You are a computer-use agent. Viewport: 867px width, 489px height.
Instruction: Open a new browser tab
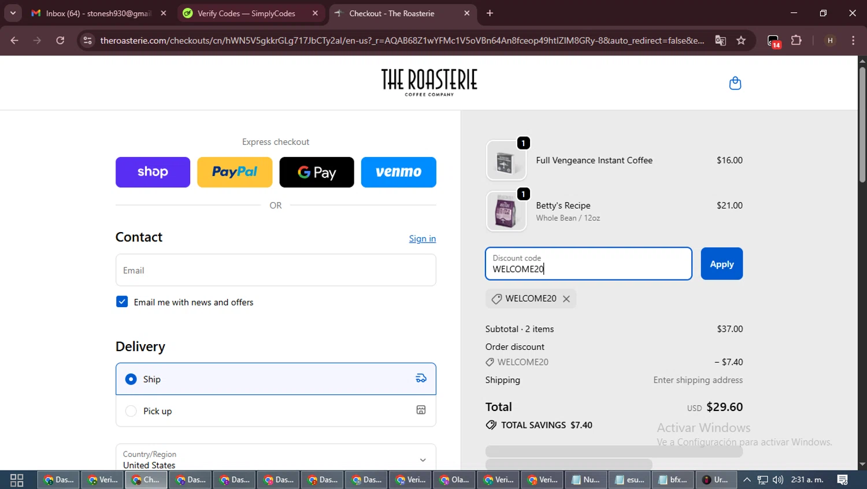click(490, 13)
